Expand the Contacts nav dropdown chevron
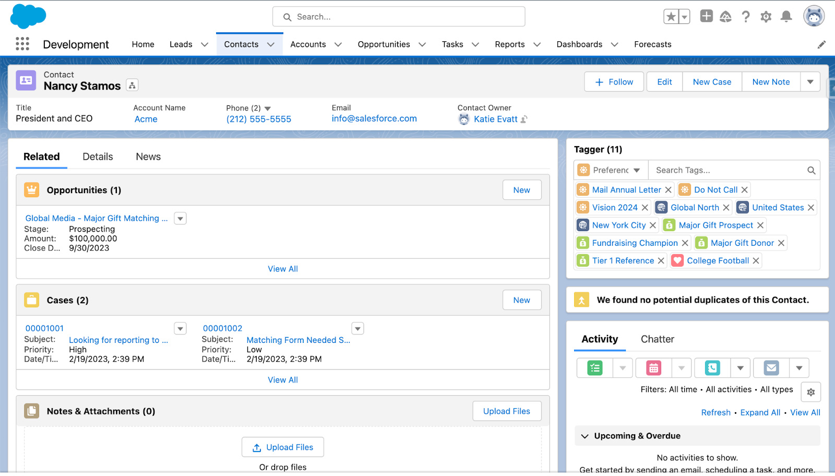This screenshot has width=835, height=476. click(271, 44)
